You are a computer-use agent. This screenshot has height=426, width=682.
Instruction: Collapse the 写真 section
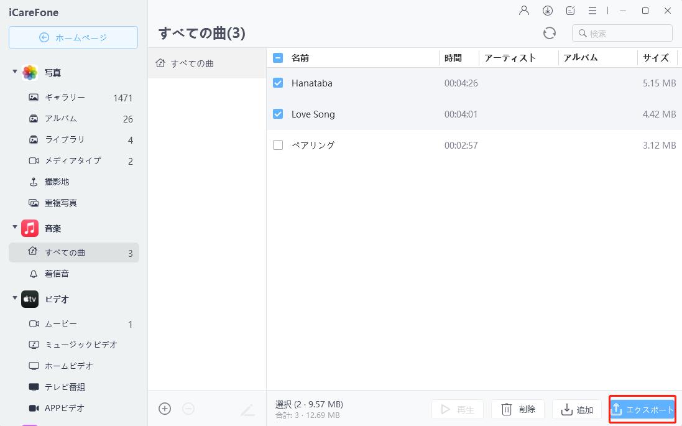(15, 72)
